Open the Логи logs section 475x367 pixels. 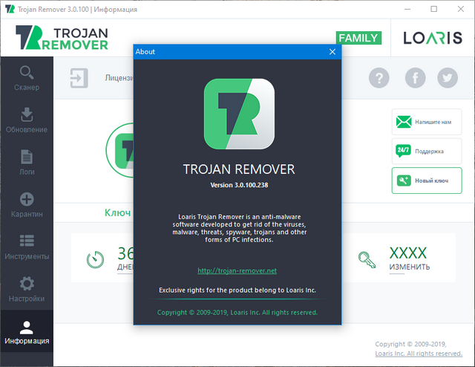coord(27,162)
